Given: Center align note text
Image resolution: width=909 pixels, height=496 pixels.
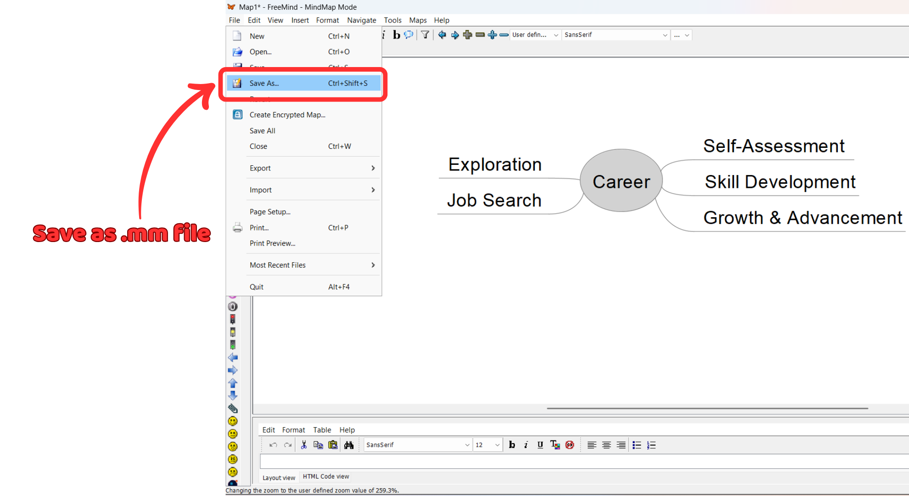Looking at the screenshot, I should point(606,445).
